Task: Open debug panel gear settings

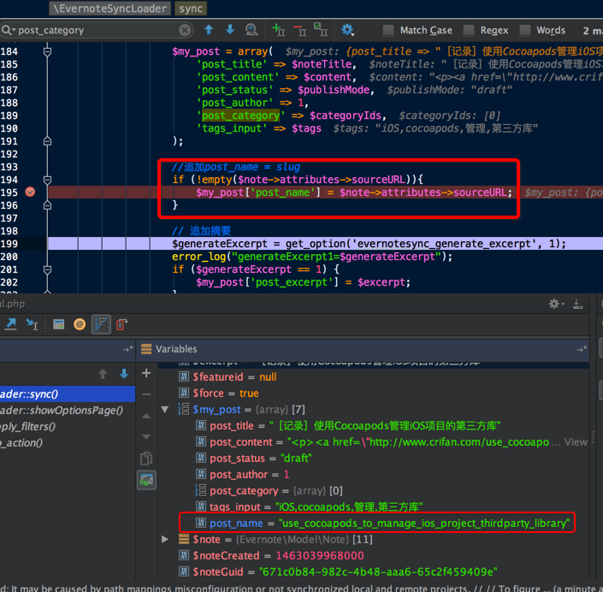Action: coord(555,304)
